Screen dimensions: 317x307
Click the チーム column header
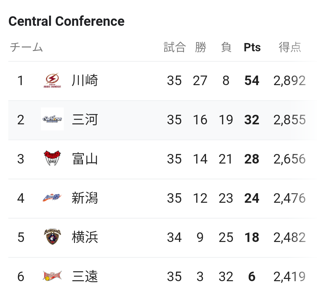point(26,47)
